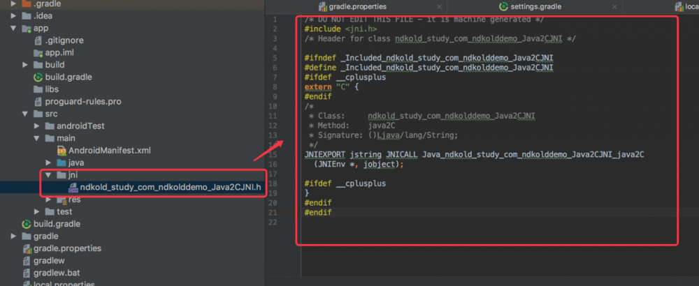699x286 pixels.
Task: Click the .gradle folder icon
Action: [27, 3]
